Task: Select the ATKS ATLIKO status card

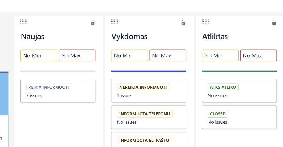Action: pyautogui.click(x=239, y=91)
